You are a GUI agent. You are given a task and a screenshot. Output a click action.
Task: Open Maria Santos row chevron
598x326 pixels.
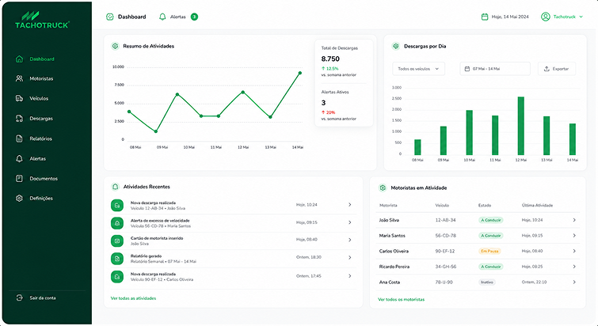tap(574, 235)
